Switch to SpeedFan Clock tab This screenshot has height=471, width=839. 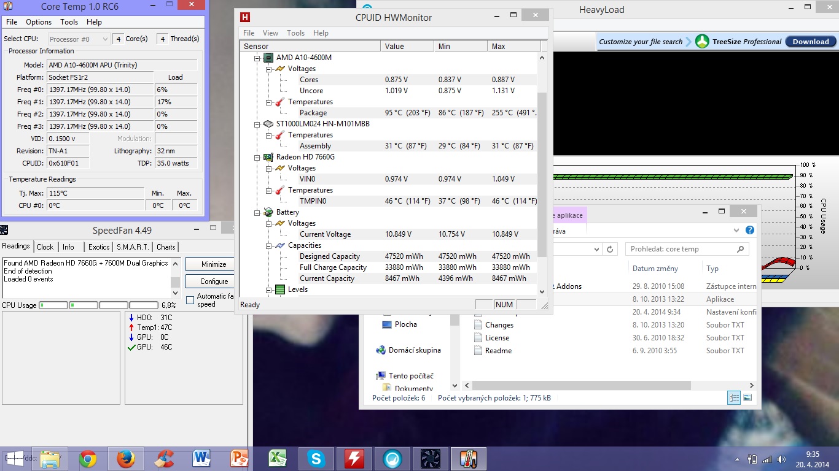[45, 247]
